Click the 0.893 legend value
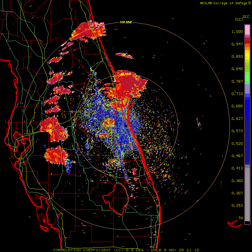 coord(237,56)
